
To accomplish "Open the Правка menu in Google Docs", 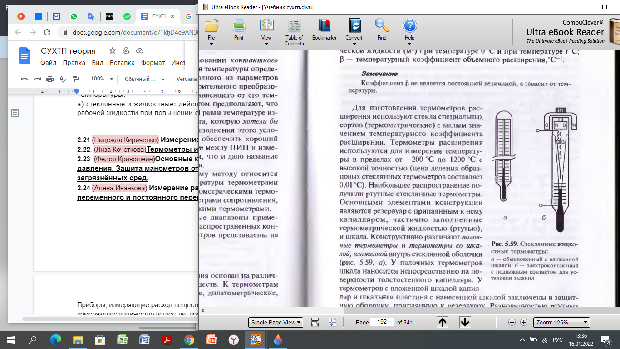I will coord(74,63).
